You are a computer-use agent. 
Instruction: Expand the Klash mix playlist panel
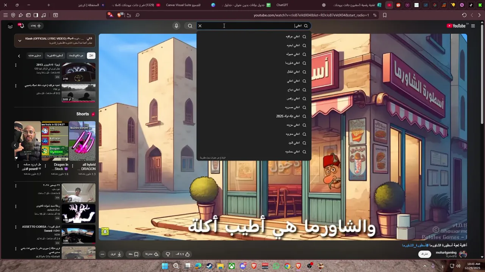point(20,41)
